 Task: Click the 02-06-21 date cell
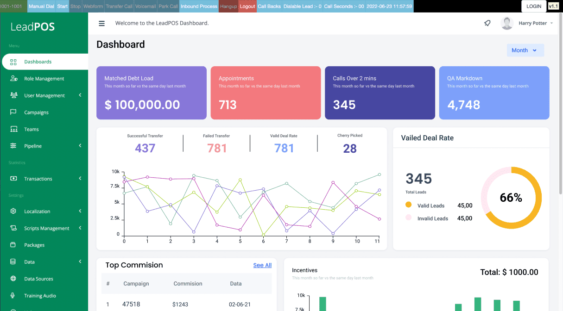click(x=240, y=304)
